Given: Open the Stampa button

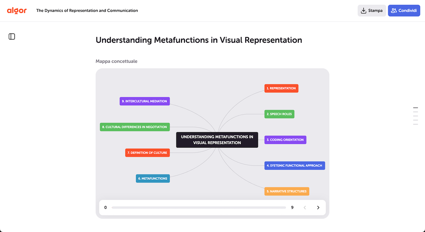Looking at the screenshot, I should 371,11.
